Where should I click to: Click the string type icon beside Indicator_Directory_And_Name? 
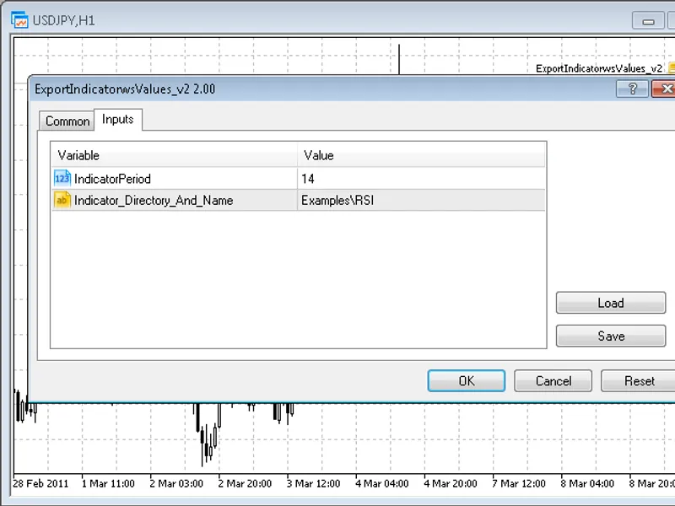[62, 200]
